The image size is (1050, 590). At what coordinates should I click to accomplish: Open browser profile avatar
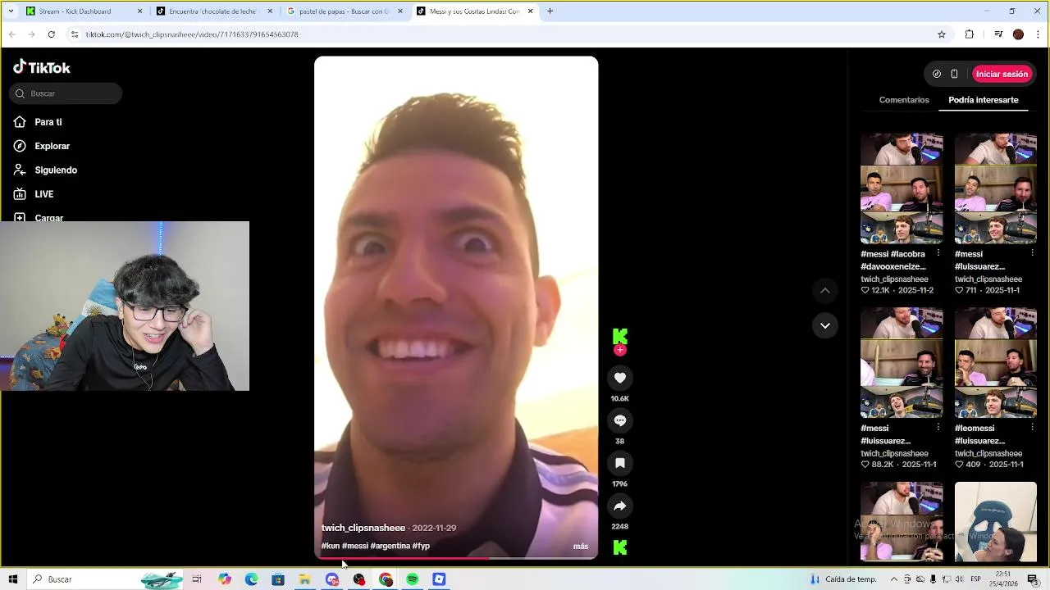[x=1018, y=34]
